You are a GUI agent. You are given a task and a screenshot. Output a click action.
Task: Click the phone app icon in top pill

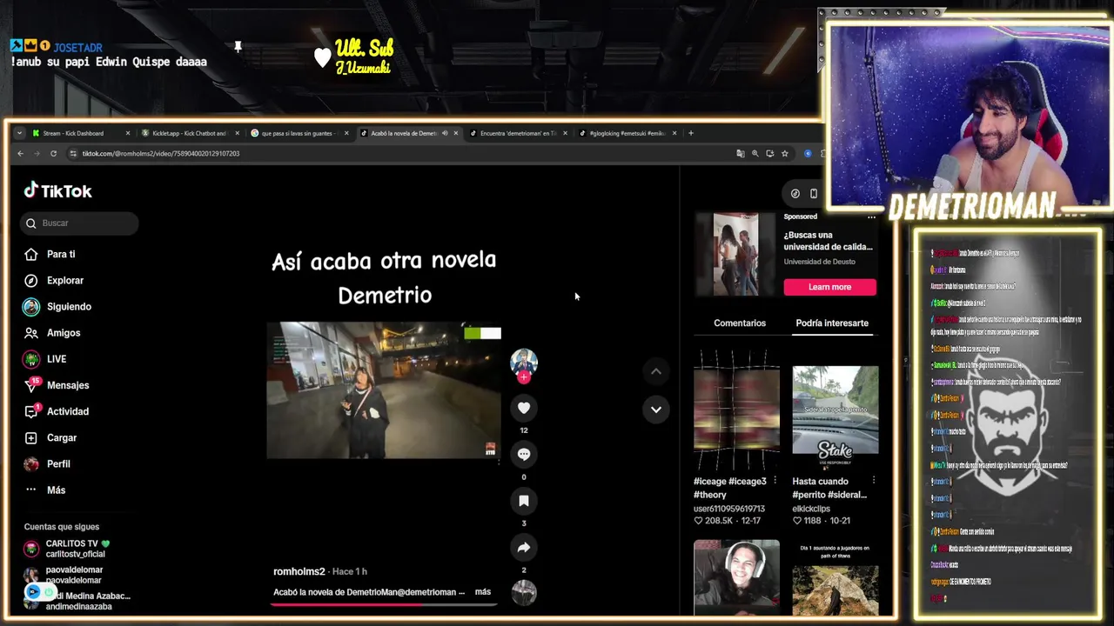point(814,194)
